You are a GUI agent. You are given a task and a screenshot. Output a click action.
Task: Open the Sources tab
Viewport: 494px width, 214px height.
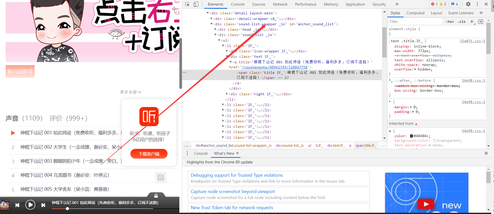coord(259,4)
